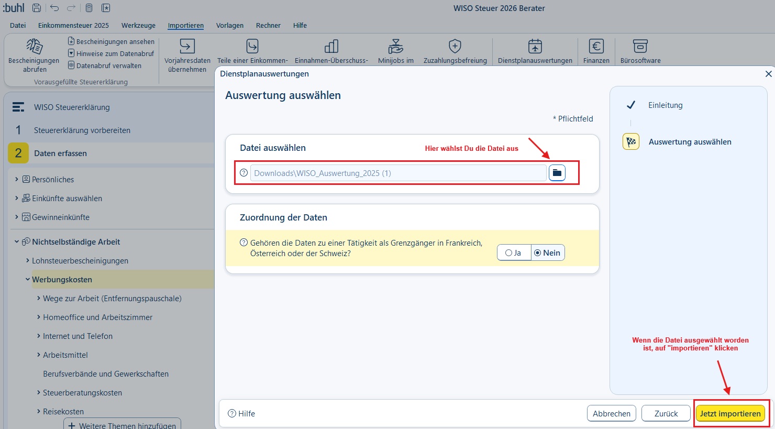Expand the Steuerberatungskosten node
The height and width of the screenshot is (429, 775).
(39, 392)
